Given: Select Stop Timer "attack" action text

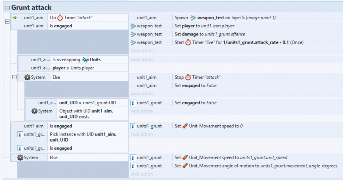Looking at the screenshot, I should 198,77.
